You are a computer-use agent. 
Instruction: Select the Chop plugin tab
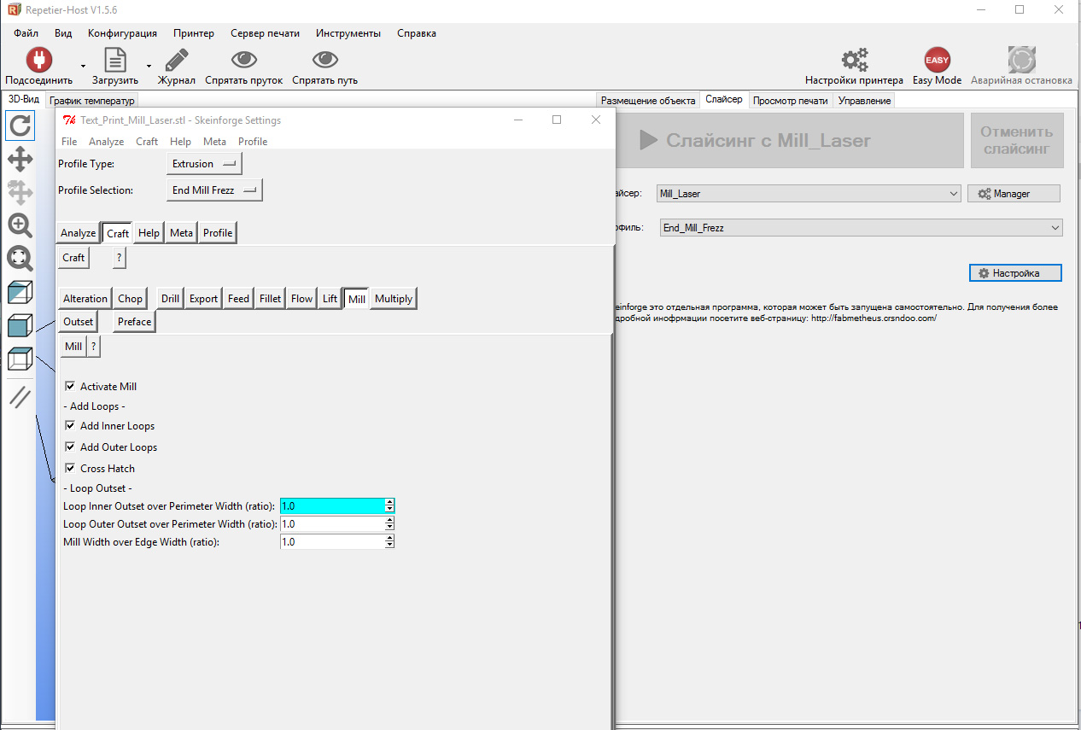click(131, 299)
